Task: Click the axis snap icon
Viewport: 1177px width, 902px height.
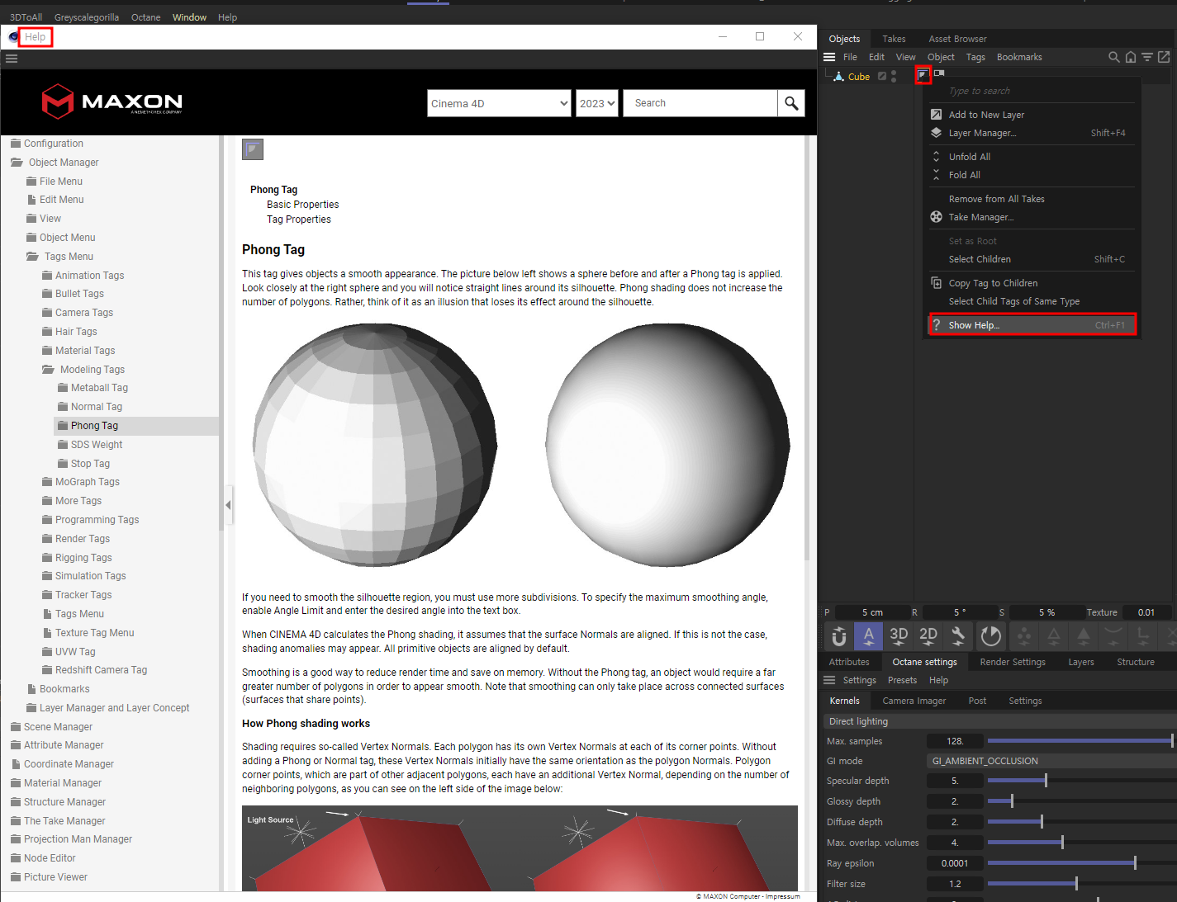Action: pos(1143,636)
